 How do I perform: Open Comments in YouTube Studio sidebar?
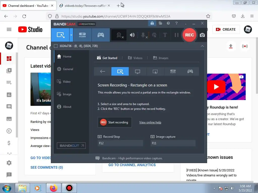point(9,107)
